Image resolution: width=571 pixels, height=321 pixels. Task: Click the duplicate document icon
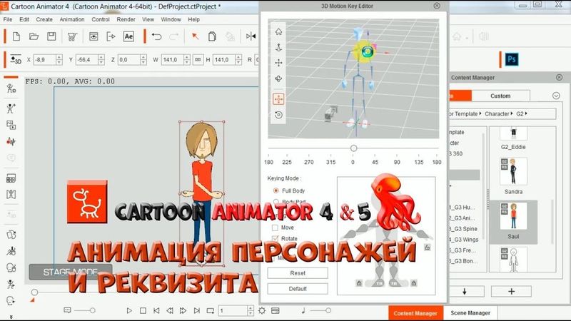pyautogui.click(x=212, y=36)
